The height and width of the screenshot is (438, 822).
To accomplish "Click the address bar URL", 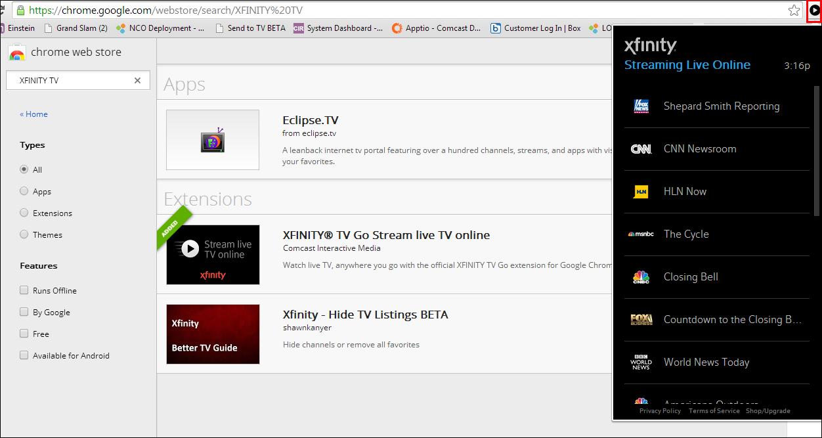I will pos(166,11).
